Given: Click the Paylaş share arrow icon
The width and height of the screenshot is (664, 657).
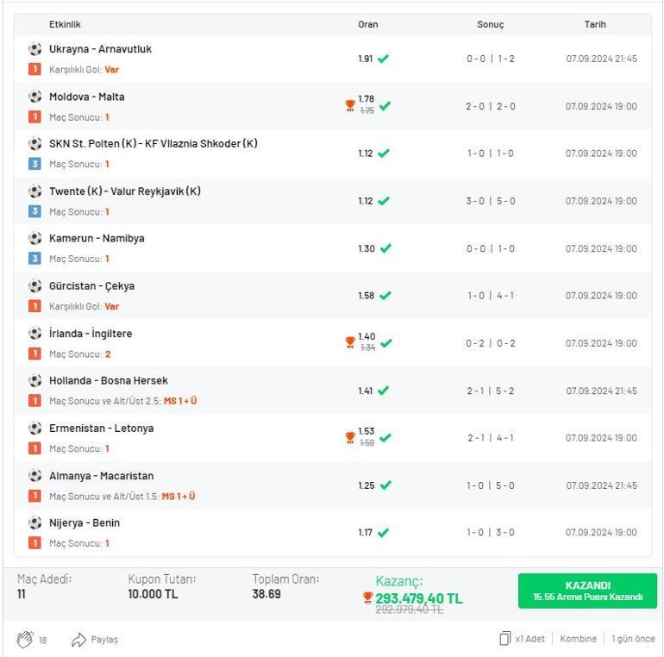Looking at the screenshot, I should pyautogui.click(x=79, y=639).
